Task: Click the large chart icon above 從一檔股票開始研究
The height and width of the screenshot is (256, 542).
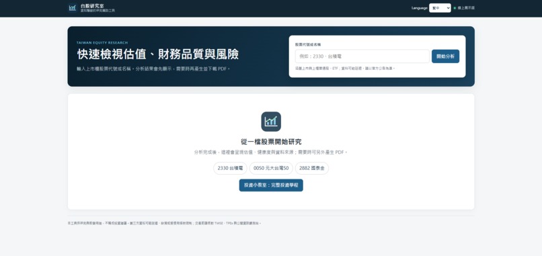Action: pyautogui.click(x=271, y=122)
